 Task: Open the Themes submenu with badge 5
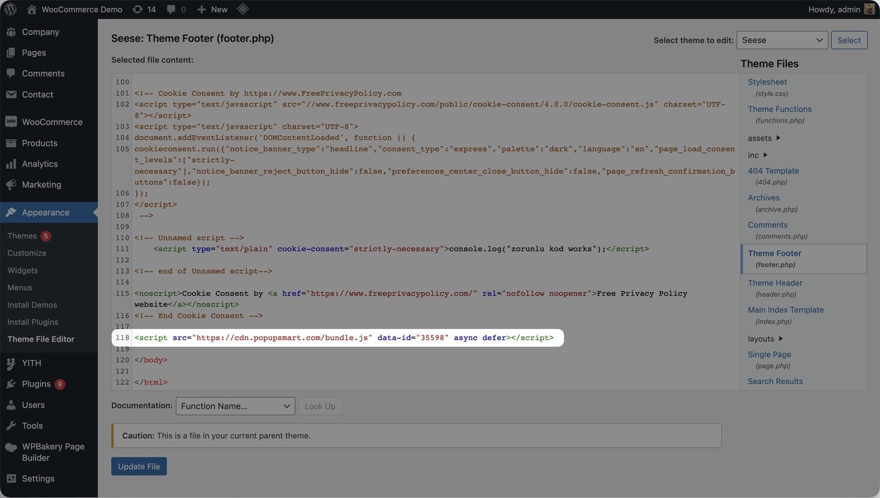click(29, 236)
